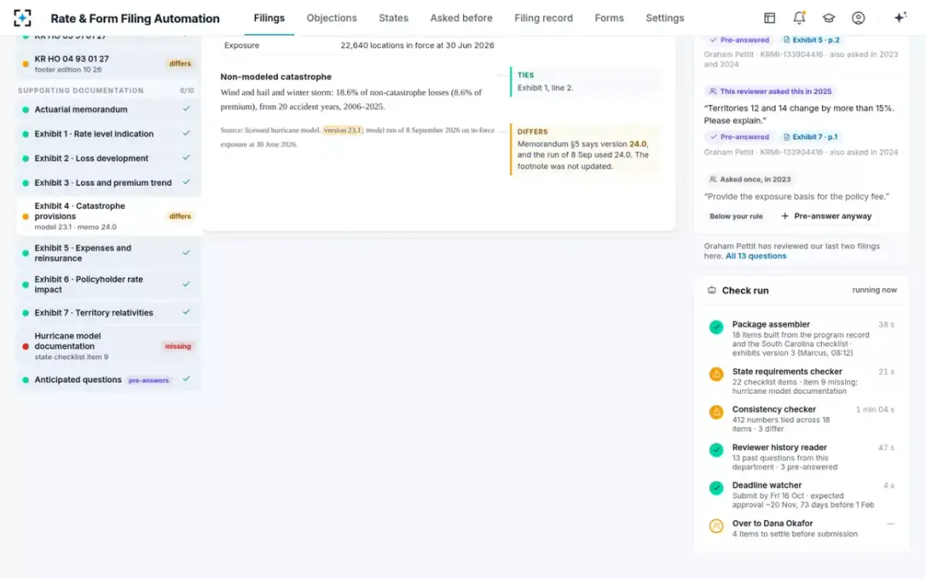
Task: Switch to the Forms tab
Action: 609,18
